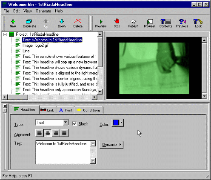Select 'This headline is fully justified' item
The height and width of the screenshot is (180, 211).
click(60, 84)
